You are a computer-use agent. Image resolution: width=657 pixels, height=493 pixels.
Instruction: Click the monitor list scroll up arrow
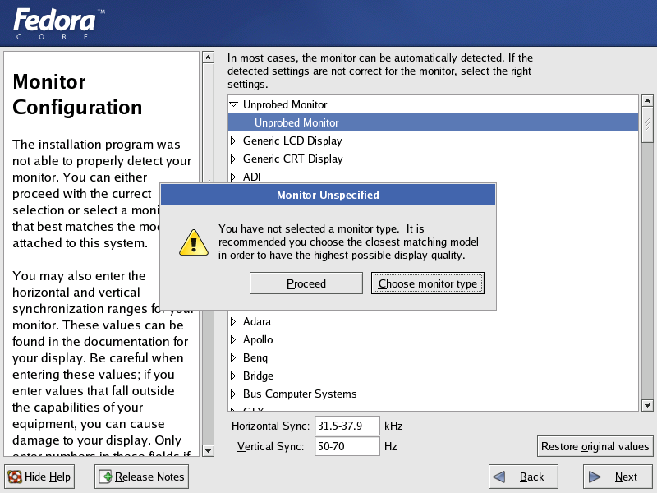647,100
